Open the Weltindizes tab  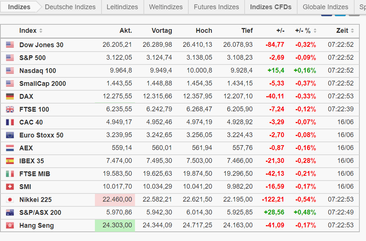click(166, 7)
